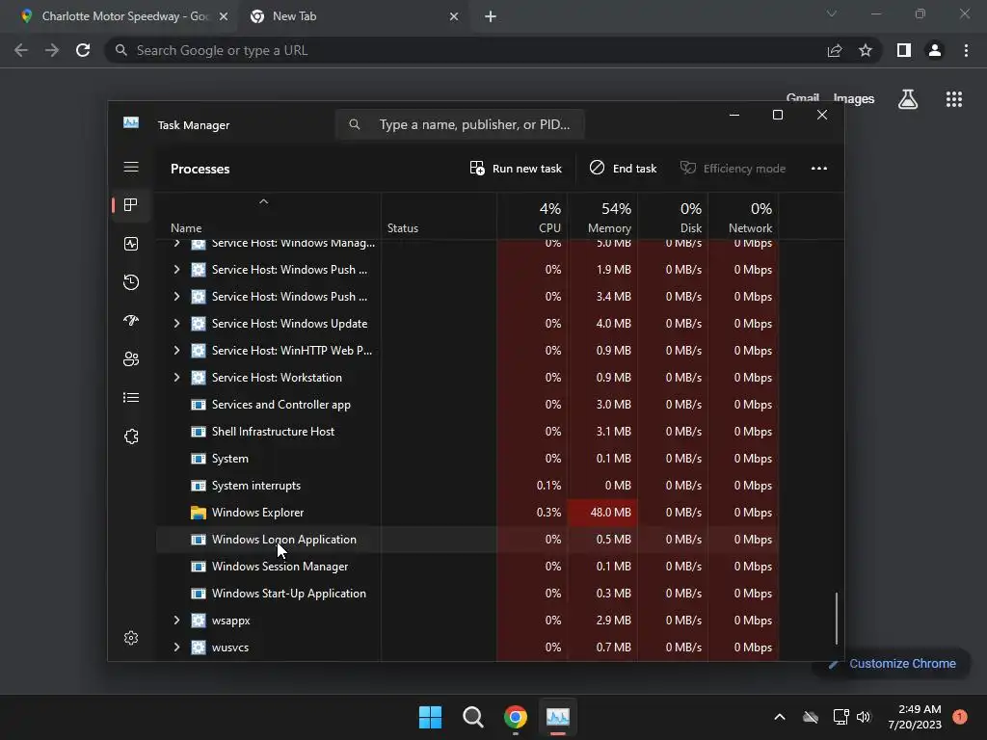
Task: Open a new Chrome tab
Action: (x=491, y=16)
